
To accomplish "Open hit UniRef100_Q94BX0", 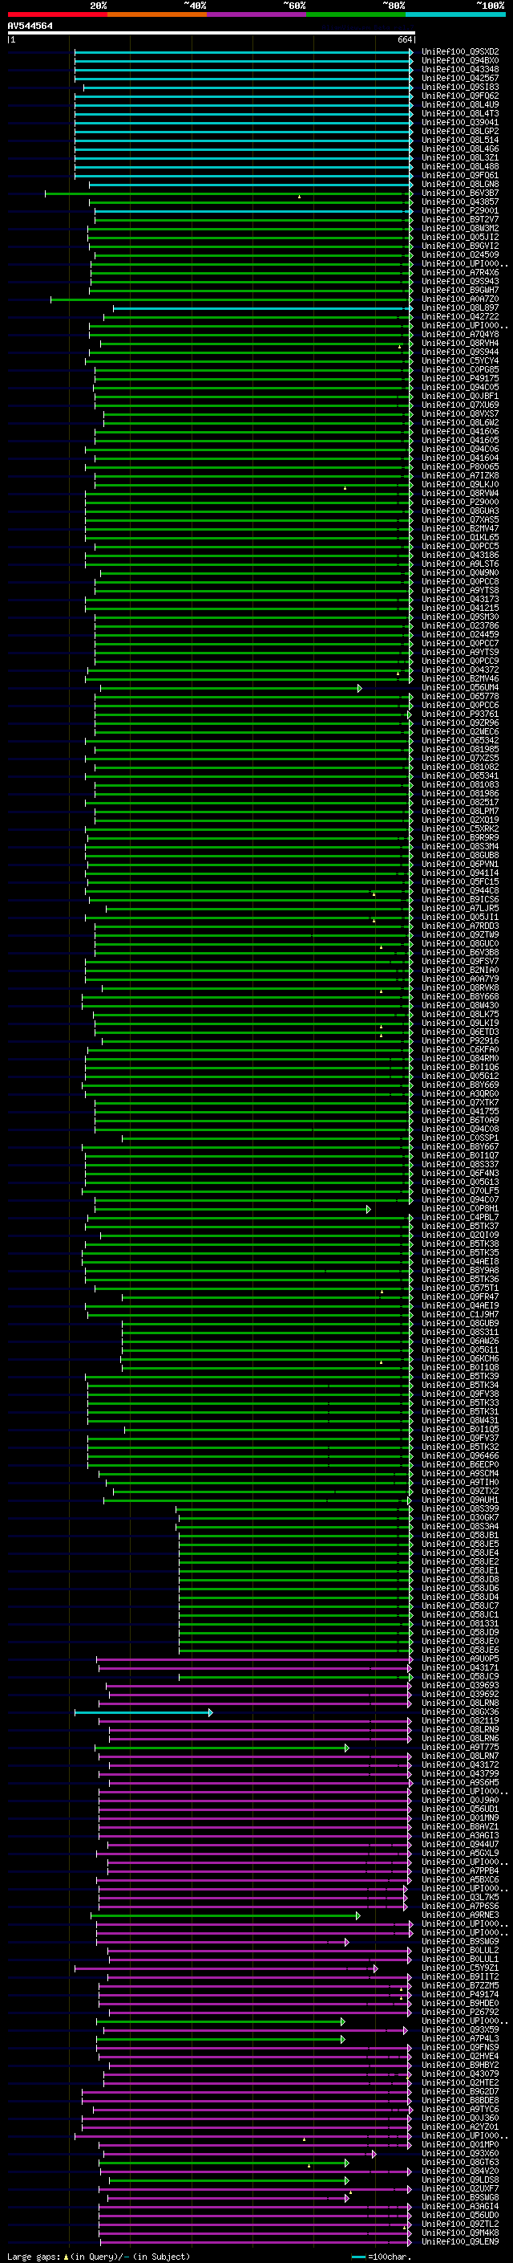I will coord(460,61).
